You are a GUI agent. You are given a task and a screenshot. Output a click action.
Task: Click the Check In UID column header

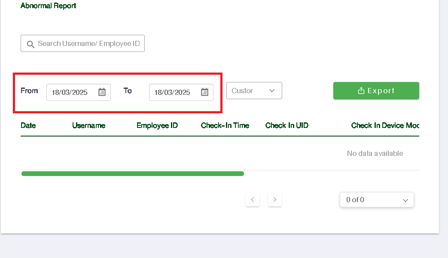[x=287, y=125]
